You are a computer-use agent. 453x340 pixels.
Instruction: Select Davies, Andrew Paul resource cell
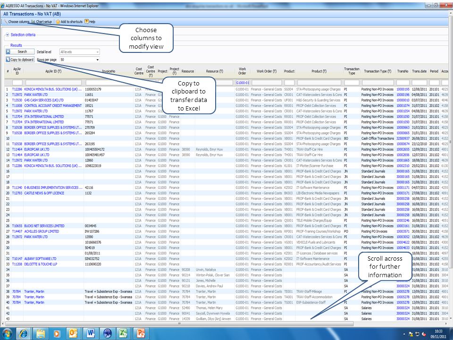[210, 286]
